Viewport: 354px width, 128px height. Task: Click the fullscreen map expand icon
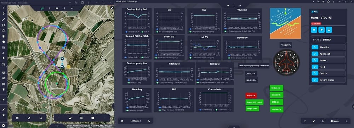coord(112,8)
